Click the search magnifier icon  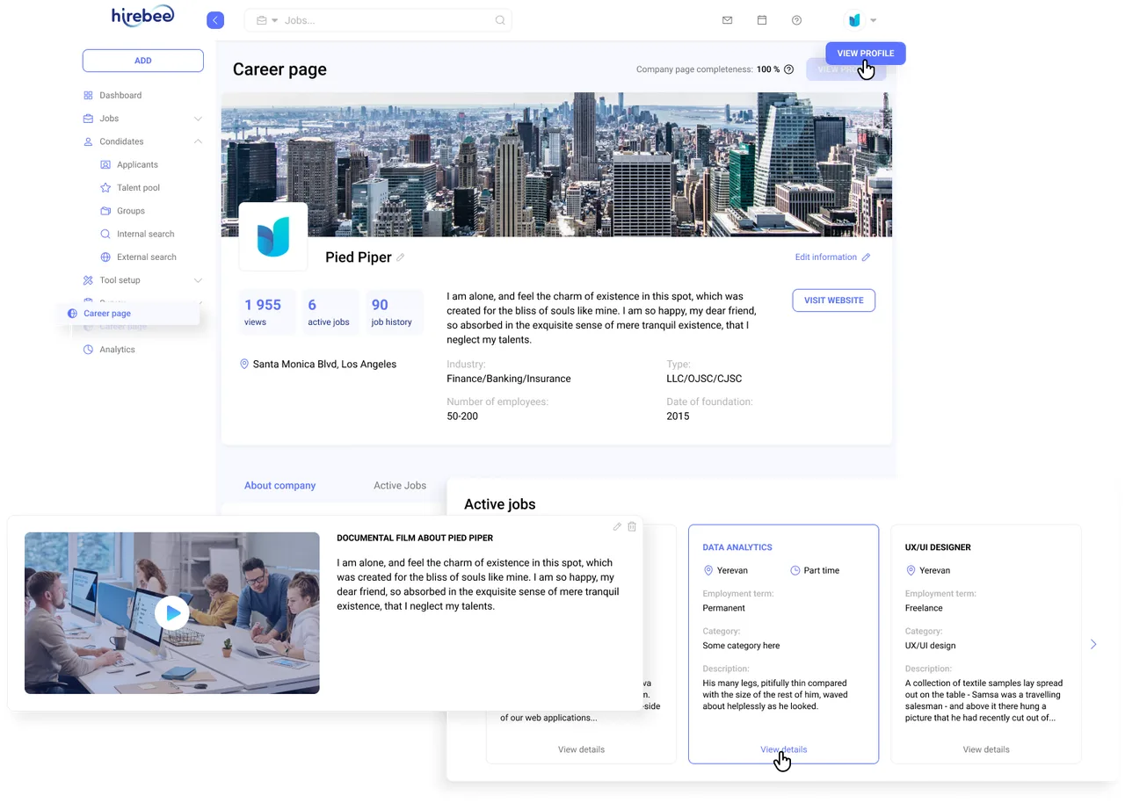pos(500,20)
